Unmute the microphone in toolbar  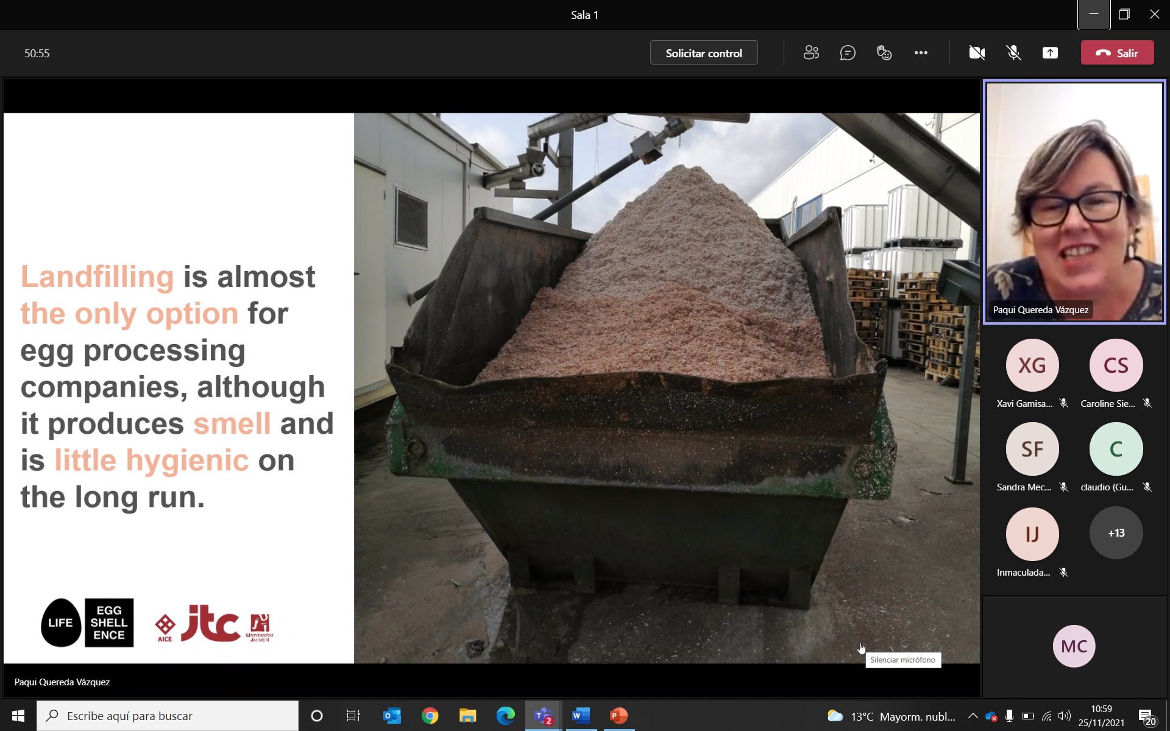pos(1013,53)
